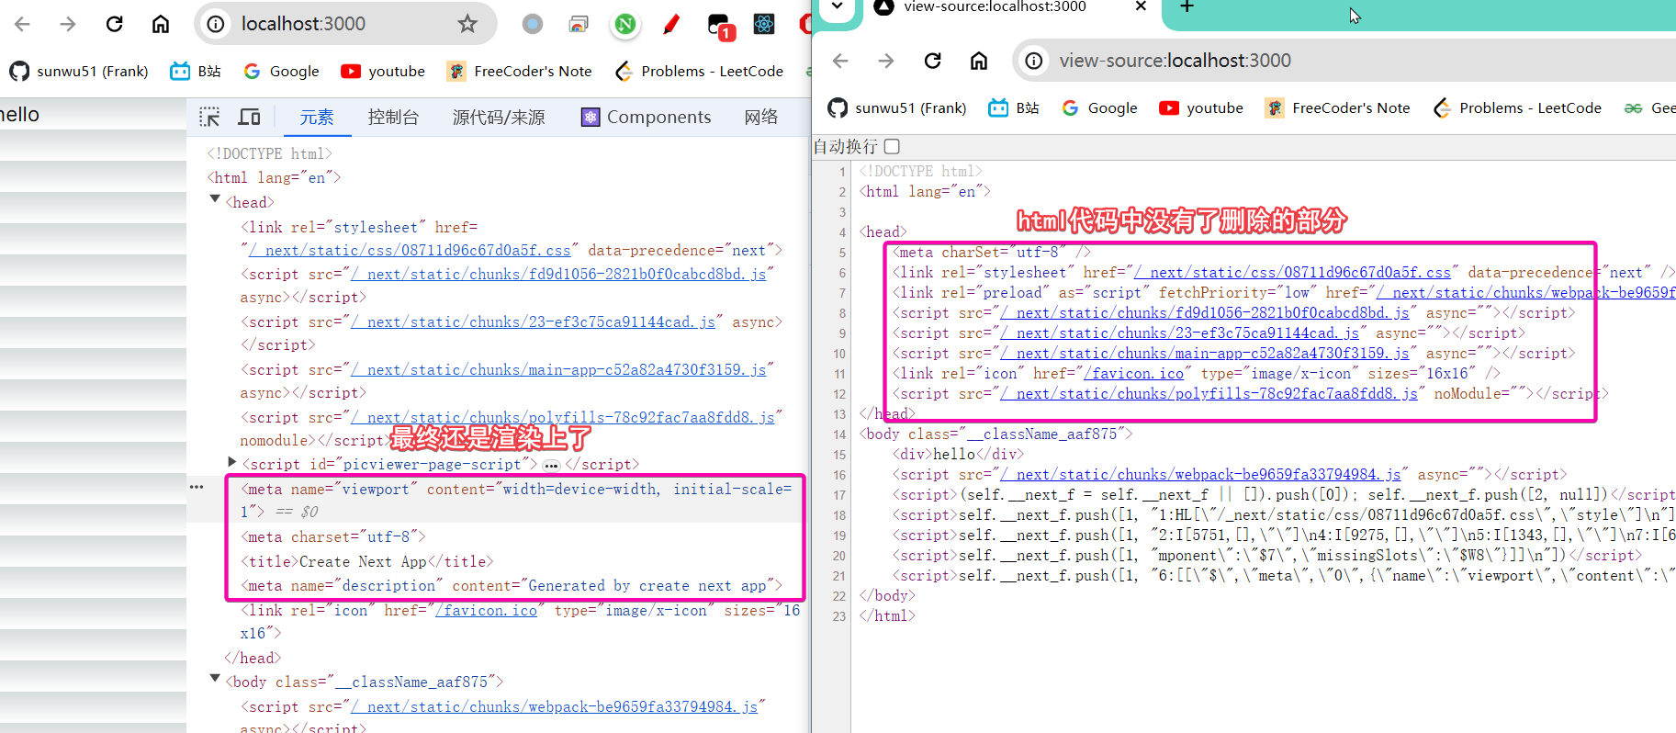The height and width of the screenshot is (733, 1676).
Task: Open a new tab in right window
Action: click(1187, 7)
